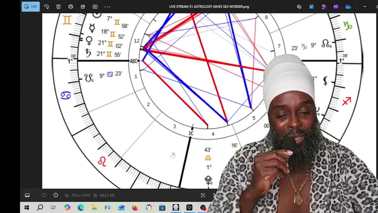Launch Copilot from the taskbar
This screenshot has height=213, width=378.
(x=67, y=208)
